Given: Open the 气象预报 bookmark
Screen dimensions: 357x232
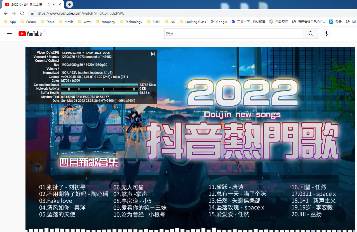Looking at the screenshot, I should coord(278,22).
